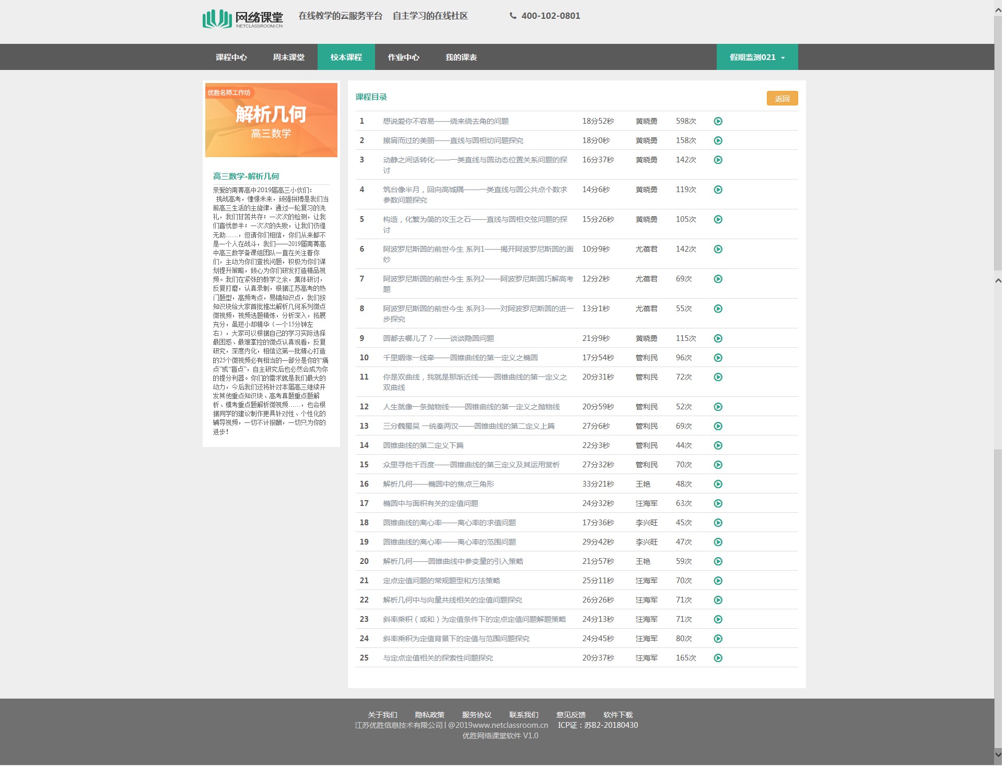Open the 课程中心 navigation tab
Viewport: 1004px width, 767px height.
pyautogui.click(x=231, y=57)
